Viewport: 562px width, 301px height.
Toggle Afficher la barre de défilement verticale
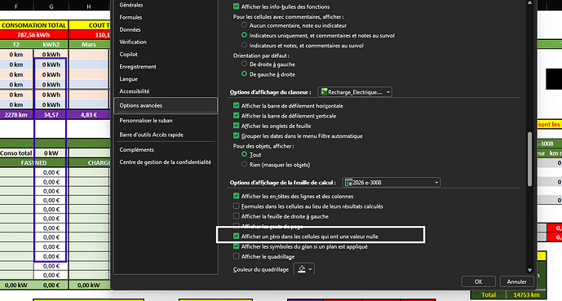pos(236,116)
